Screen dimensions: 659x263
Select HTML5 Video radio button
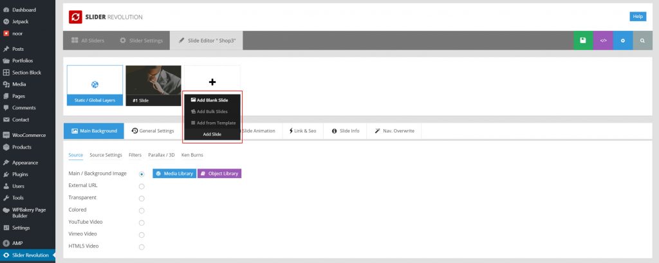tap(142, 247)
